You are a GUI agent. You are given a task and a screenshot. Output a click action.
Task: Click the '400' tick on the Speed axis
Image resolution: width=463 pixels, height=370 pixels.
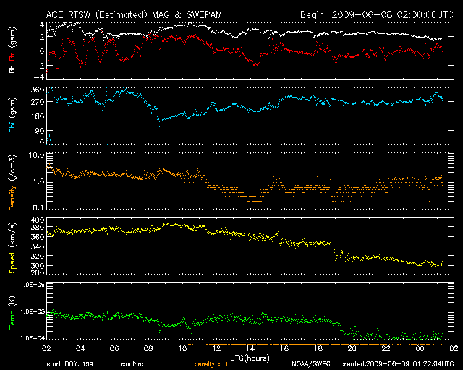[x=38, y=220]
